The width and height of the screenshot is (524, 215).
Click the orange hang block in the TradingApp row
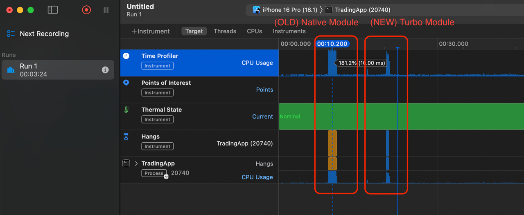pos(332,163)
